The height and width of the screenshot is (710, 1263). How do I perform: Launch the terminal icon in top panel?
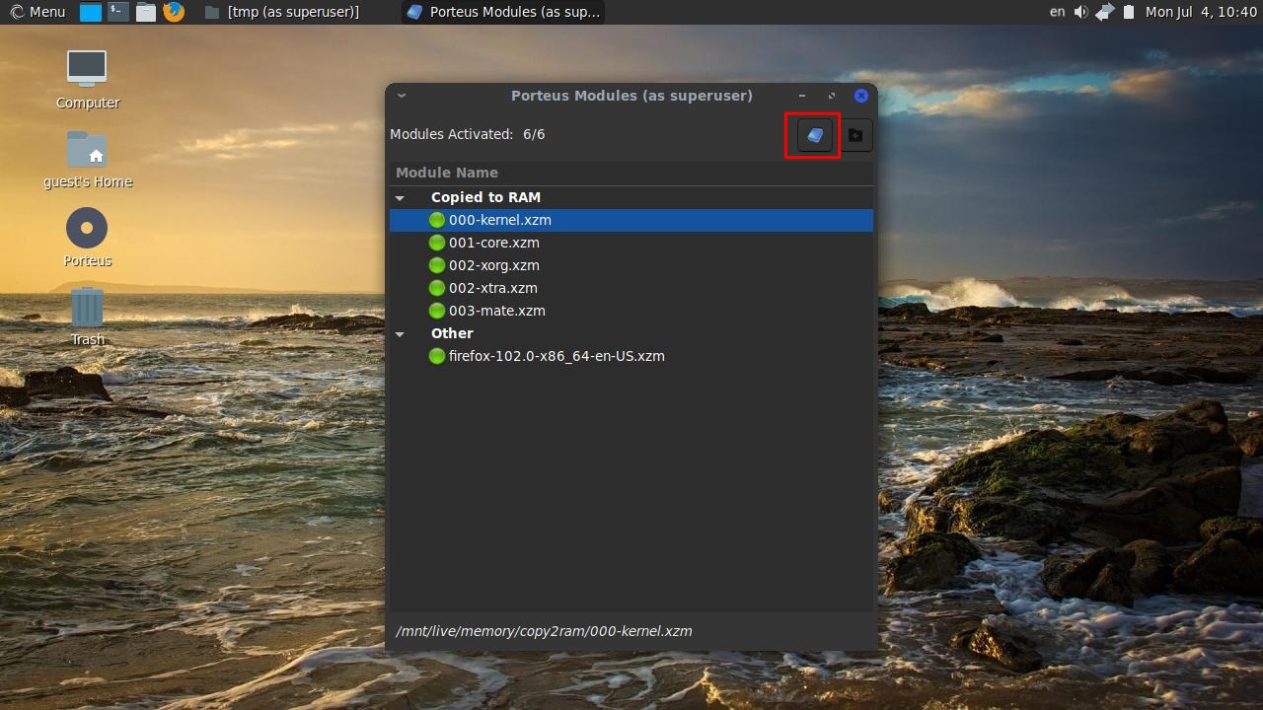point(117,12)
